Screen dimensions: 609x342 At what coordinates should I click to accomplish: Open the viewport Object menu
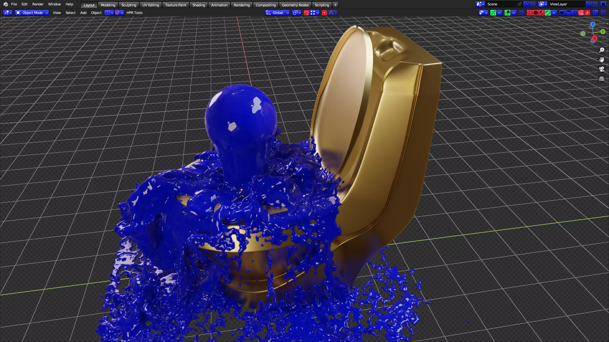coord(96,13)
